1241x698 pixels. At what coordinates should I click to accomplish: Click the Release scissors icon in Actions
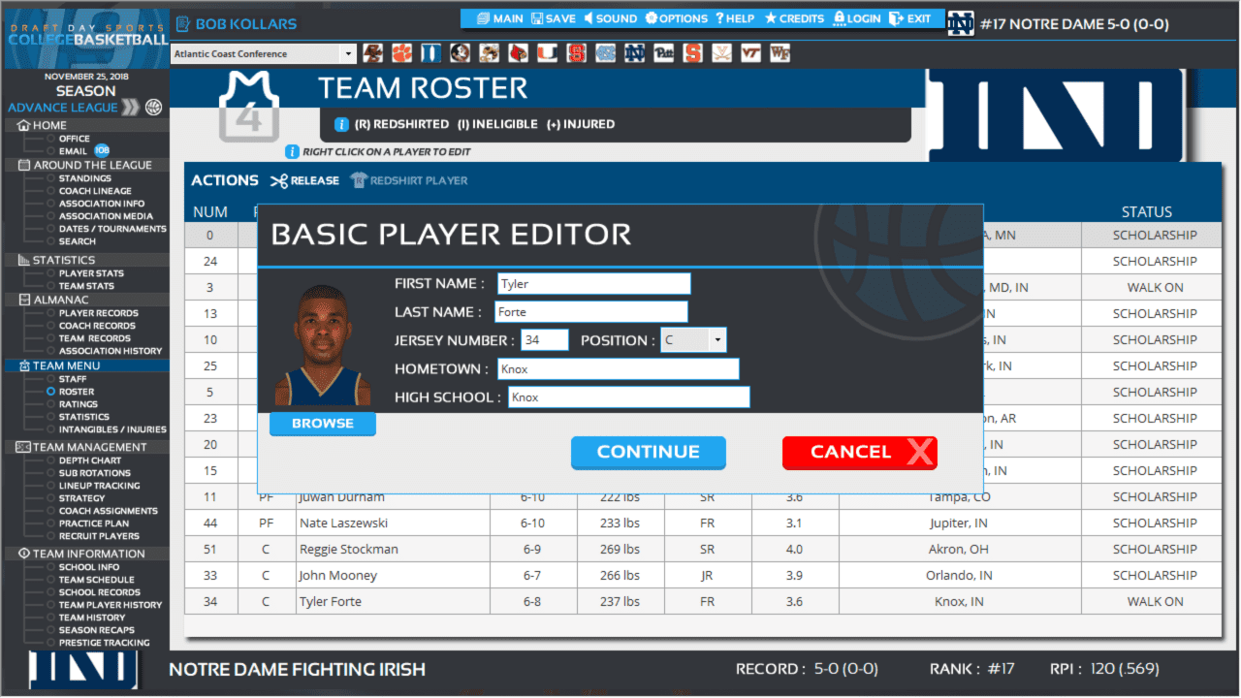279,180
